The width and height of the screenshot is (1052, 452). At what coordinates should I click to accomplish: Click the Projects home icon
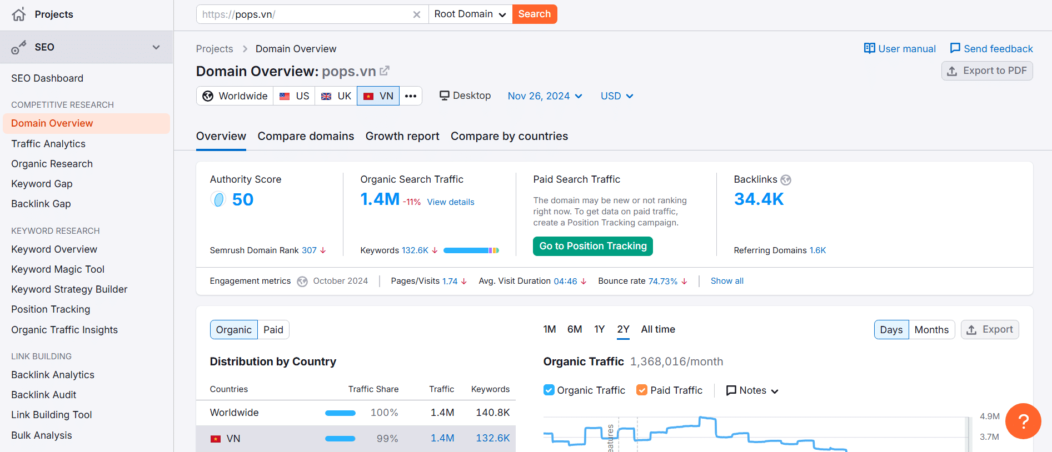[x=19, y=14]
